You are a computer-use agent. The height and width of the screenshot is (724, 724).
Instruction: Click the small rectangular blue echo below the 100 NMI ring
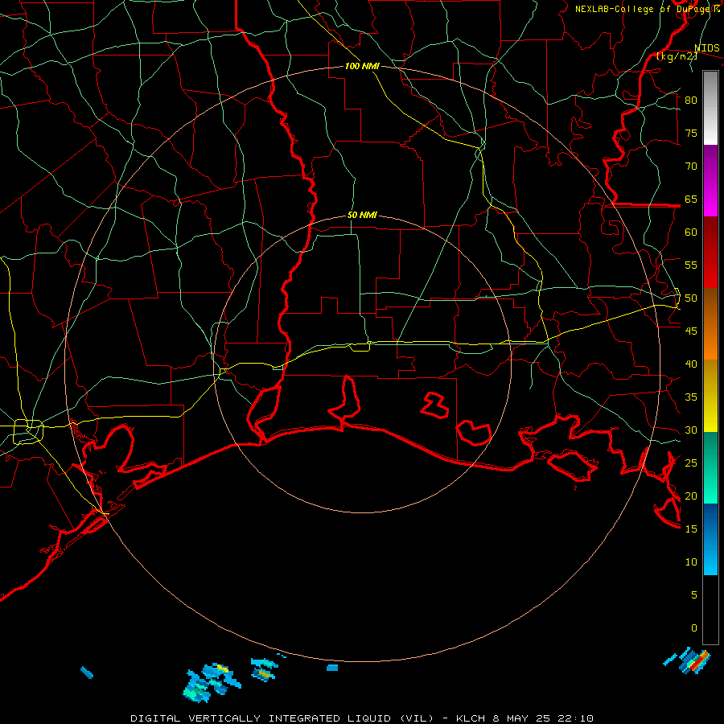(332, 668)
